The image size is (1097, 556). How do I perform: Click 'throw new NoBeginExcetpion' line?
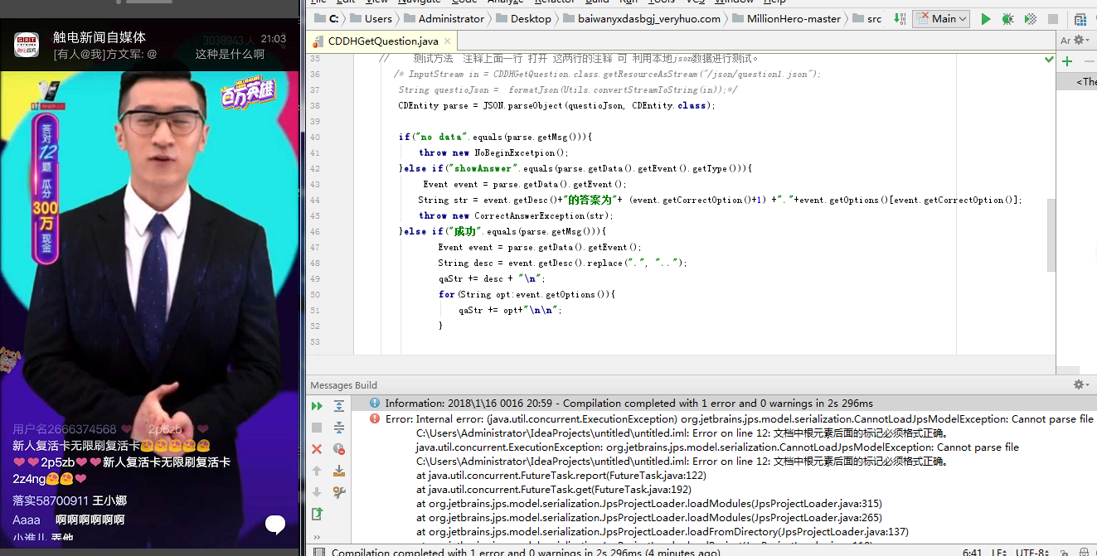(x=493, y=152)
